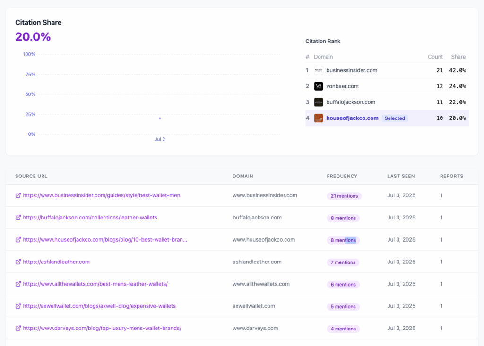The width and height of the screenshot is (484, 346).
Task: Click the houseofjackco.com domain name in Citation Rank
Action: coord(352,118)
